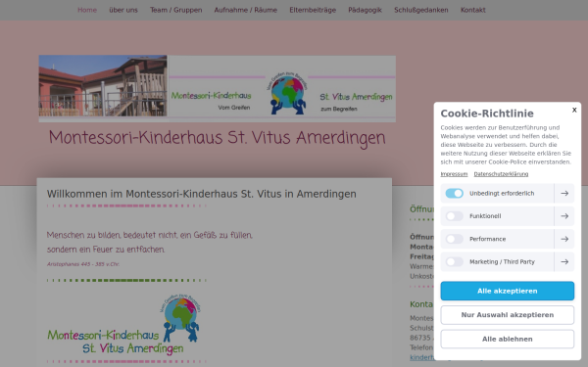
Task: Expand details arrow for Funktionell
Action: pos(564,216)
